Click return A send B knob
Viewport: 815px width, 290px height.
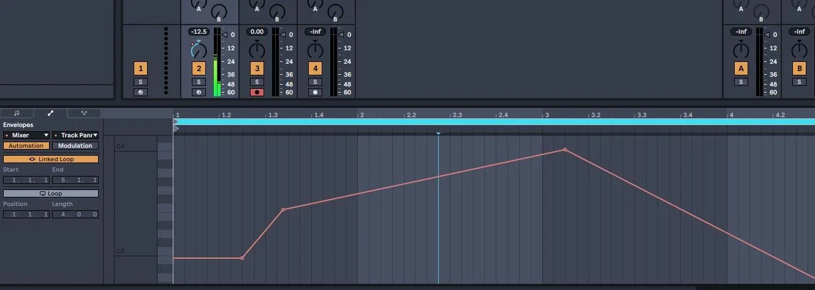(x=761, y=12)
